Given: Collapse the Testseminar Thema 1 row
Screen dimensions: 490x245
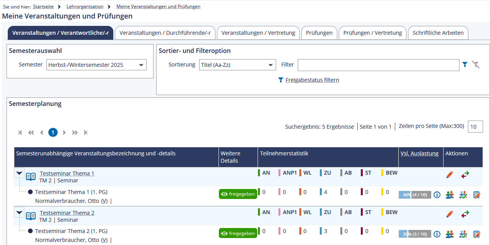Looking at the screenshot, I should (20, 173).
